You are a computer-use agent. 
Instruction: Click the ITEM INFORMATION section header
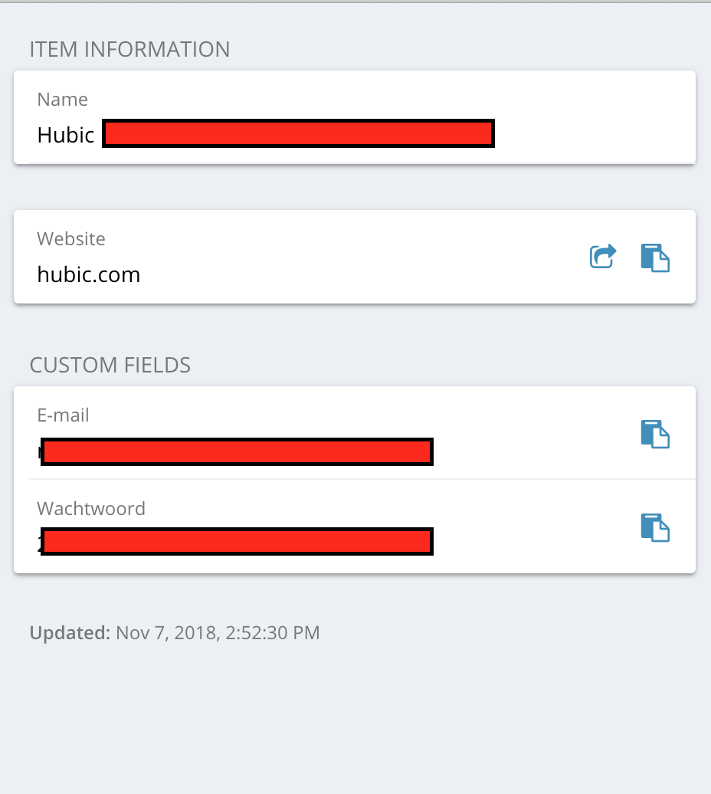point(129,49)
